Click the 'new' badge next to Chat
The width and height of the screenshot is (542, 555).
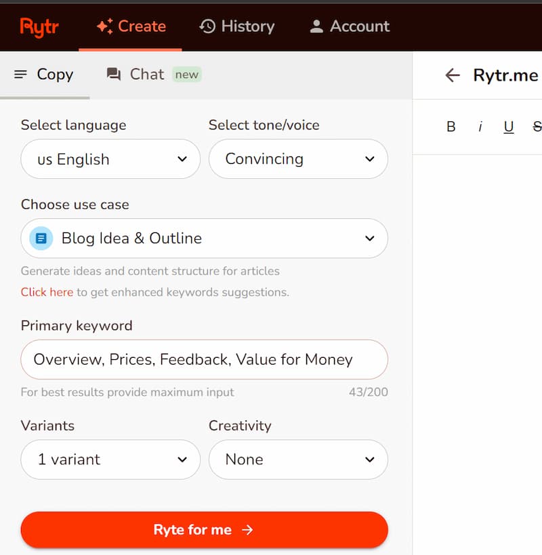click(187, 75)
